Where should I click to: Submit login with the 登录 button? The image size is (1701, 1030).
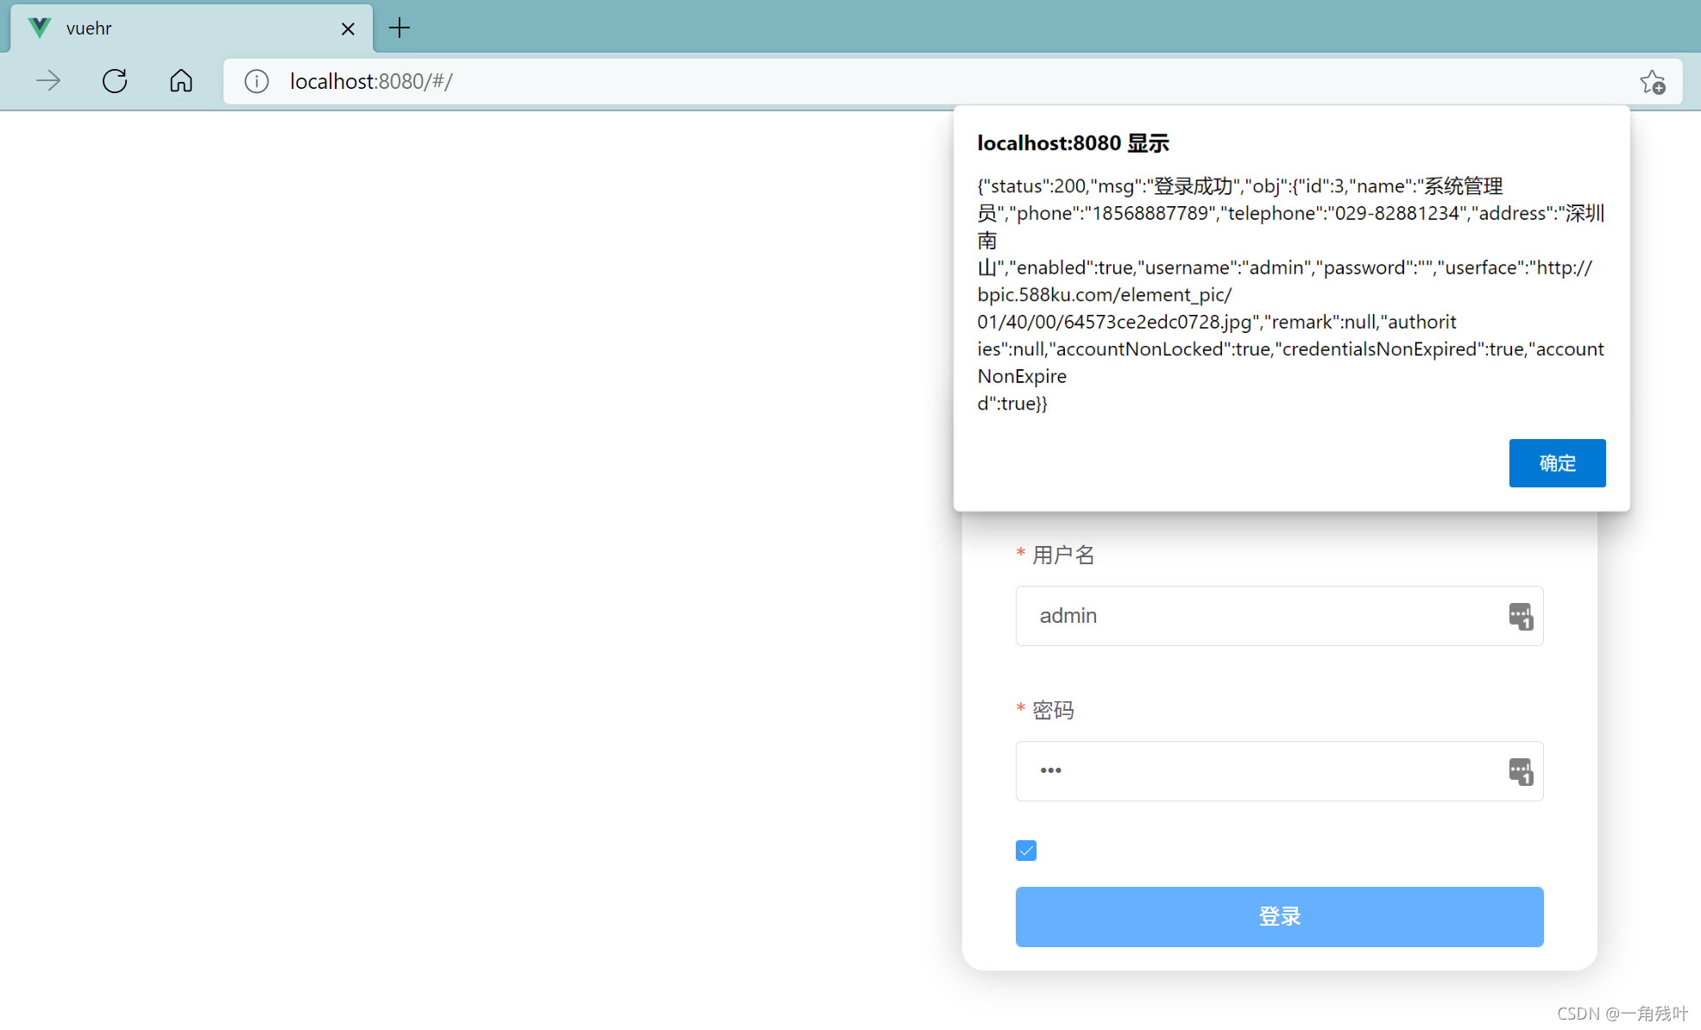pyautogui.click(x=1279, y=916)
